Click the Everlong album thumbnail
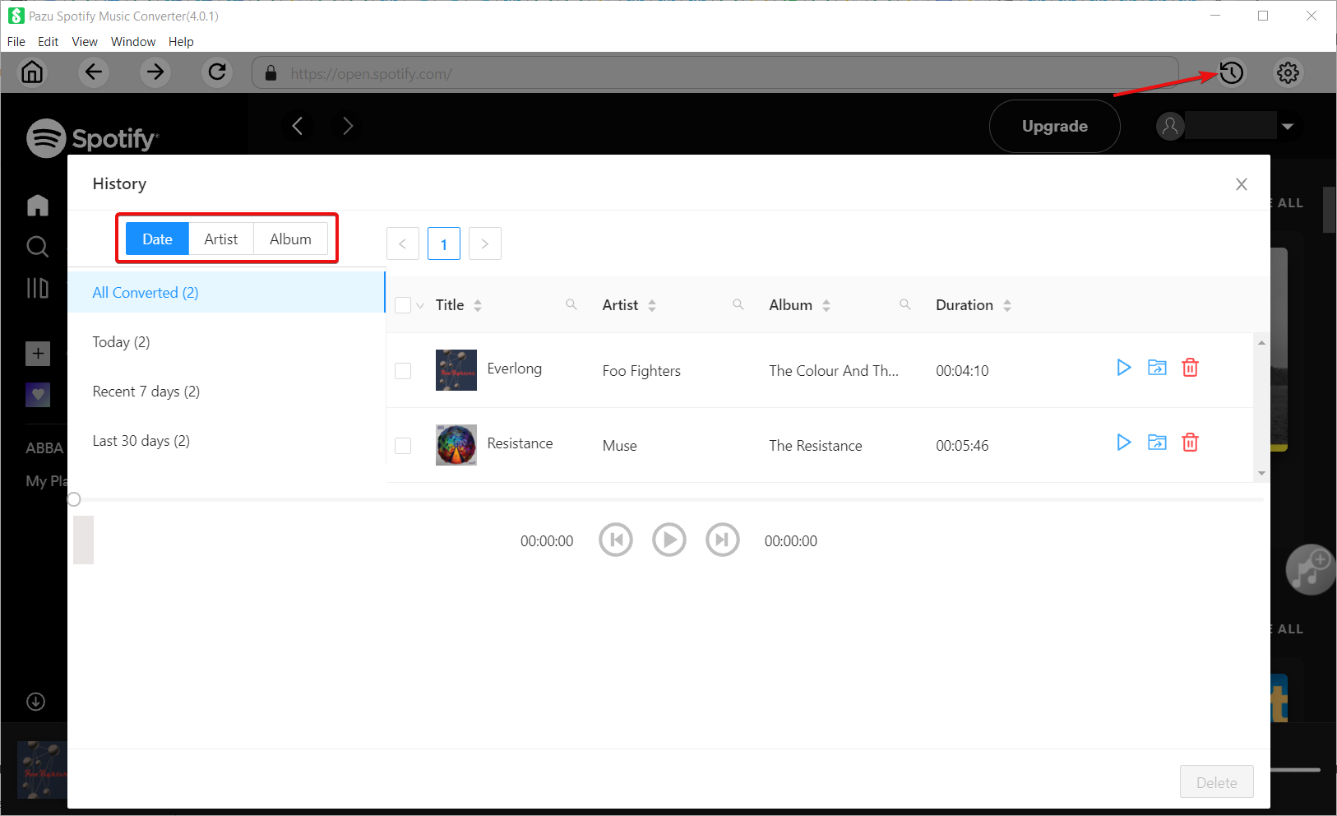The height and width of the screenshot is (816, 1337). [456, 370]
